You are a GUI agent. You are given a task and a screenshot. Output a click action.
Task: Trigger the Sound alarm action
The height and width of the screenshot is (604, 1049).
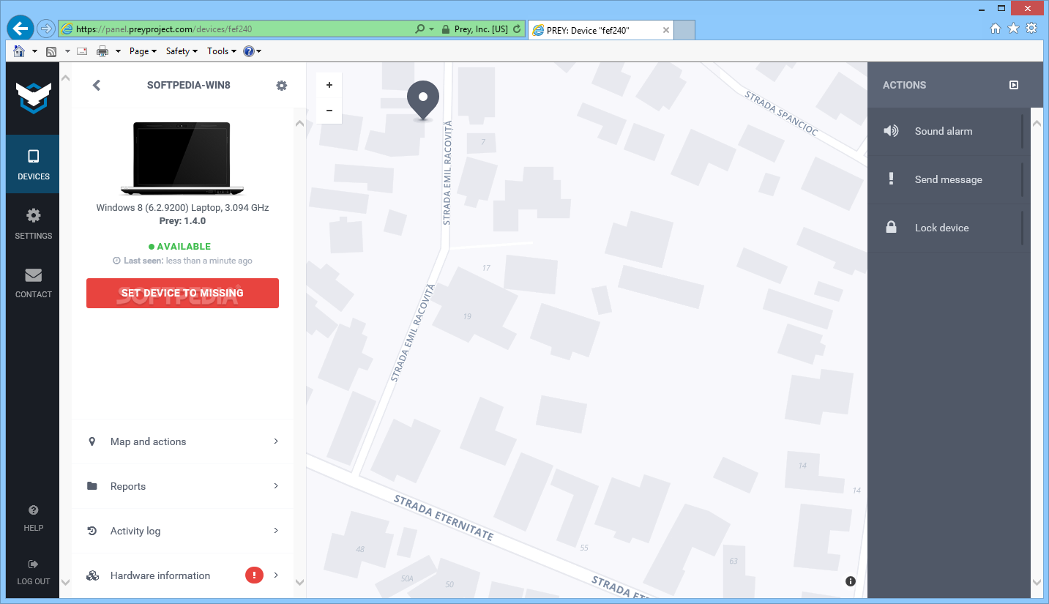pyautogui.click(x=949, y=131)
